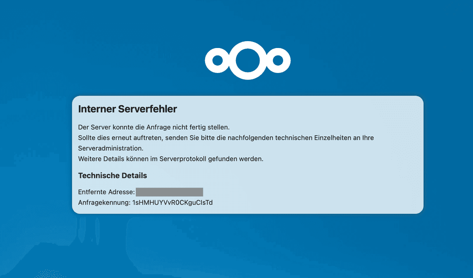Click the line starting with "Weitere Details können"

pos(170,159)
